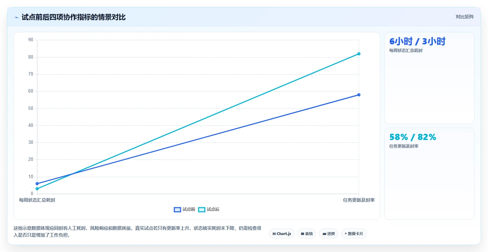
Task: Click the y-axis label 90
Action: click(31, 40)
